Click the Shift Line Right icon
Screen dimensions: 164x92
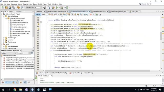(x=87, y=15)
